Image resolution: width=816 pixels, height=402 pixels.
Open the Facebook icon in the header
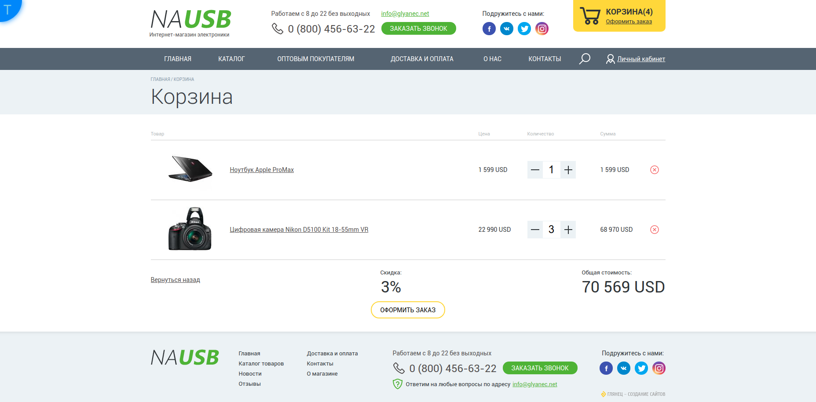click(489, 29)
